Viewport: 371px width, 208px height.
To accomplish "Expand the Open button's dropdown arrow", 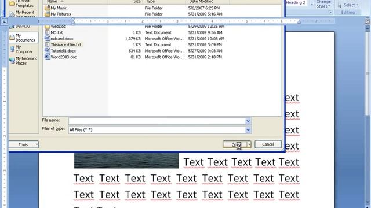I will point(249,144).
